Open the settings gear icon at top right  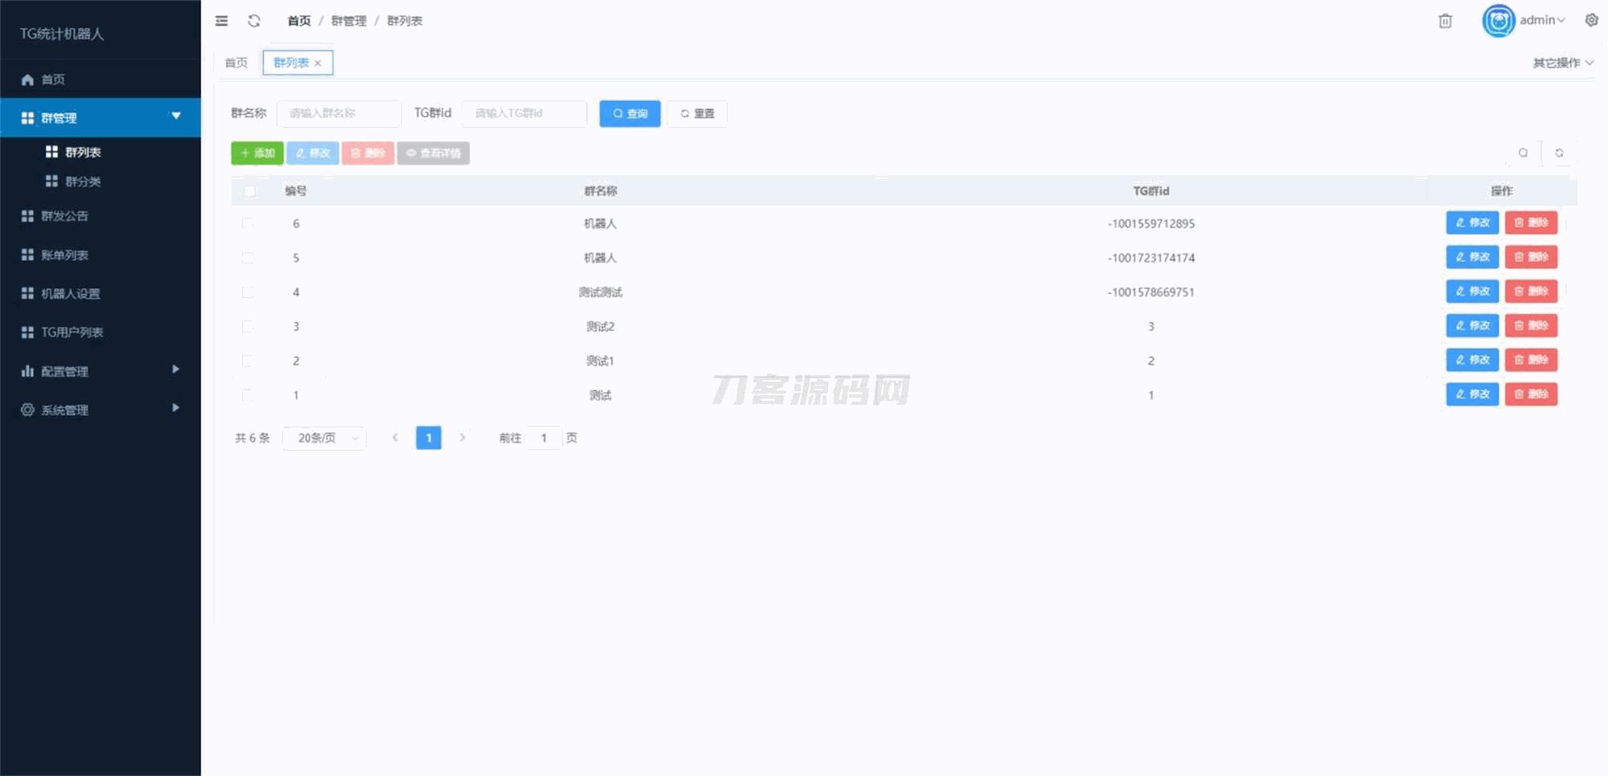pyautogui.click(x=1591, y=20)
